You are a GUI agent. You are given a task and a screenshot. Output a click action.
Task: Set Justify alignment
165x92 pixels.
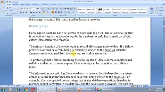(61, 12)
